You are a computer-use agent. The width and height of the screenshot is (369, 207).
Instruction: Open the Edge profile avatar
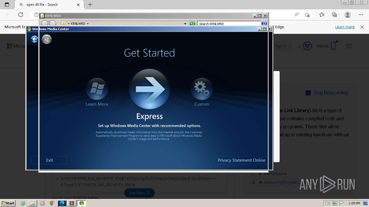tap(348, 15)
